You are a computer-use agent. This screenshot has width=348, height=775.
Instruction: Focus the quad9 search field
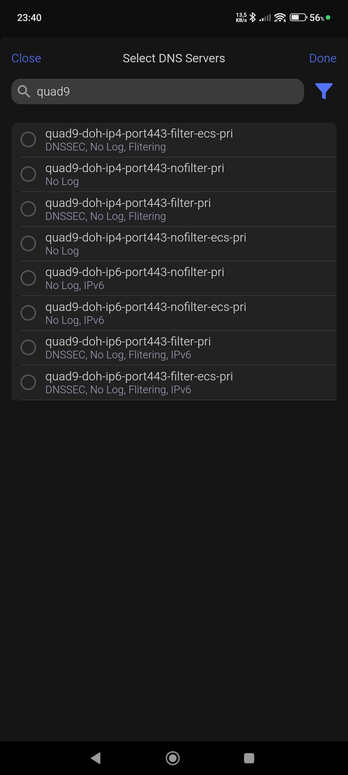168,91
